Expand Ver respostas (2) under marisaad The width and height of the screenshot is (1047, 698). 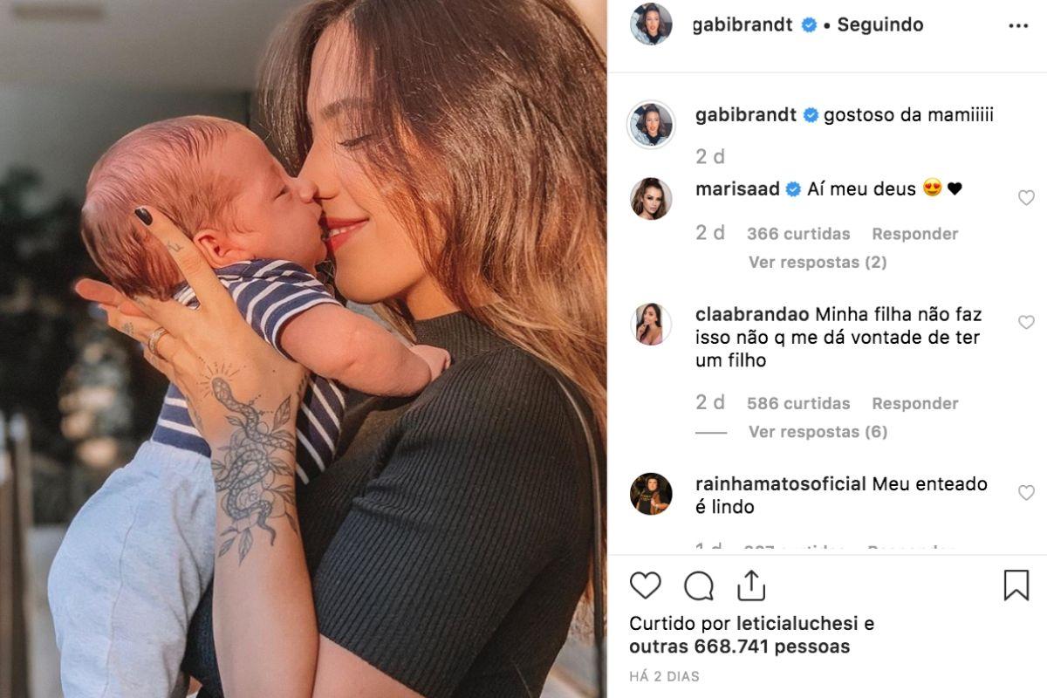[818, 263]
